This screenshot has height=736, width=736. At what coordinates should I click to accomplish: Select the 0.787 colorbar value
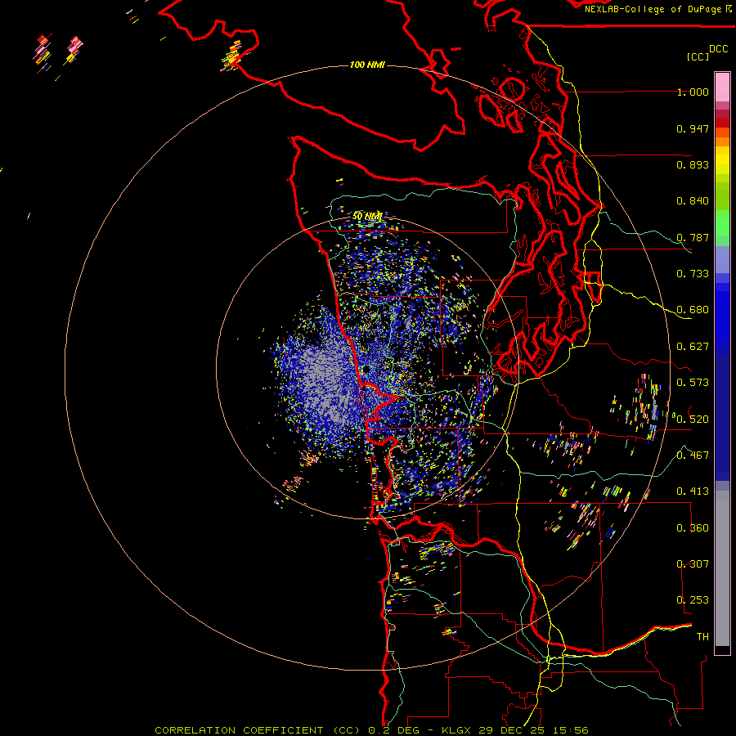click(693, 237)
